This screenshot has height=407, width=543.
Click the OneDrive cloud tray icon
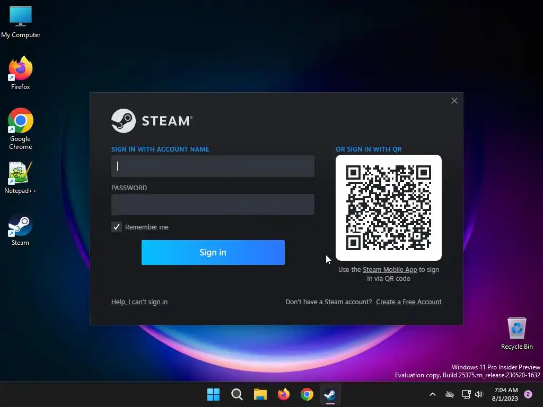click(x=450, y=394)
